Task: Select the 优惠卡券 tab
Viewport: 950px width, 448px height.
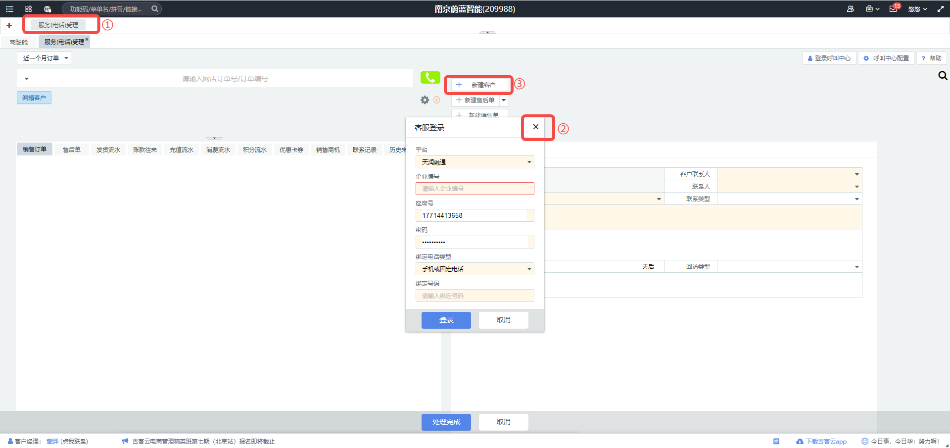Action: (x=291, y=149)
